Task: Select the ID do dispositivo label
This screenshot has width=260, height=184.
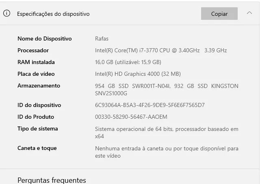Action: click(39, 105)
